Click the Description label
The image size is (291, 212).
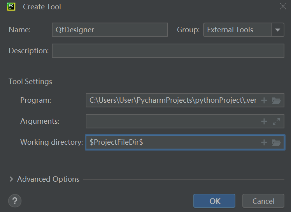29,51
